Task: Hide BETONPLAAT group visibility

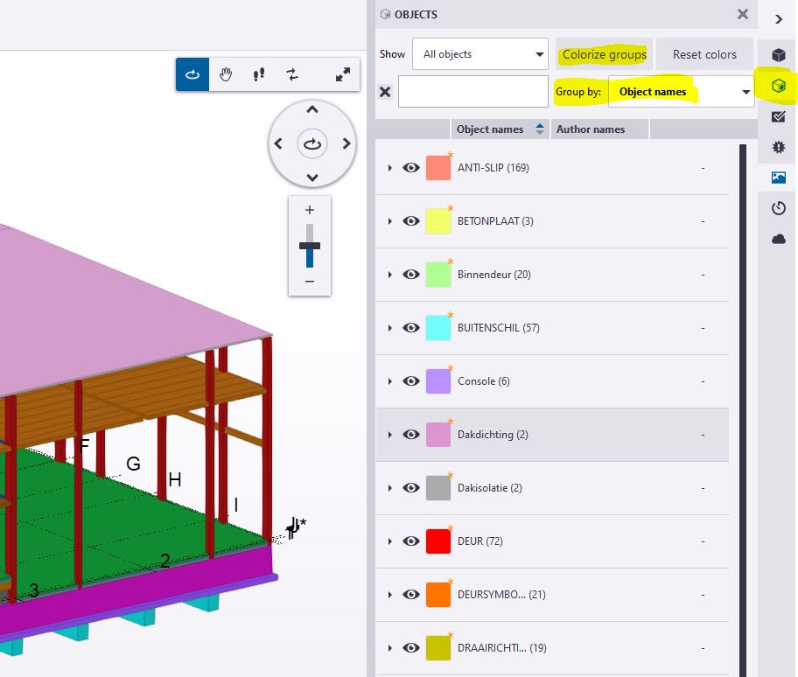Action: pyautogui.click(x=411, y=221)
